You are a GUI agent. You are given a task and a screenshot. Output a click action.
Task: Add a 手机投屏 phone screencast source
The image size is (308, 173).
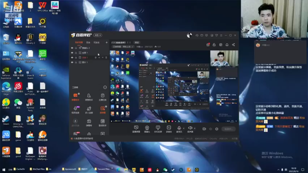pos(158,129)
